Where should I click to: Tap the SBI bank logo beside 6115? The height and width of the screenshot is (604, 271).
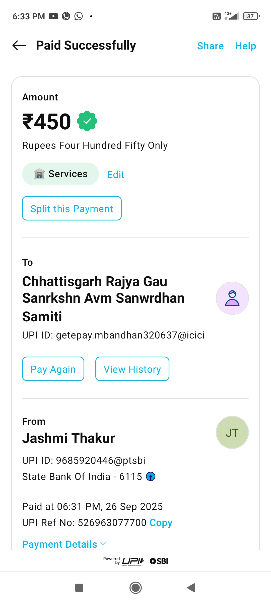pos(151,476)
